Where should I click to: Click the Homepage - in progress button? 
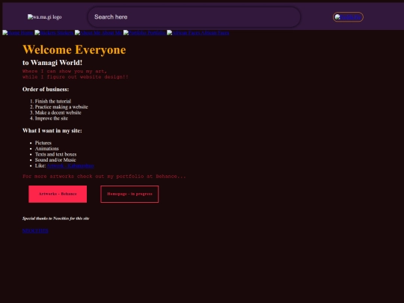coord(129,194)
